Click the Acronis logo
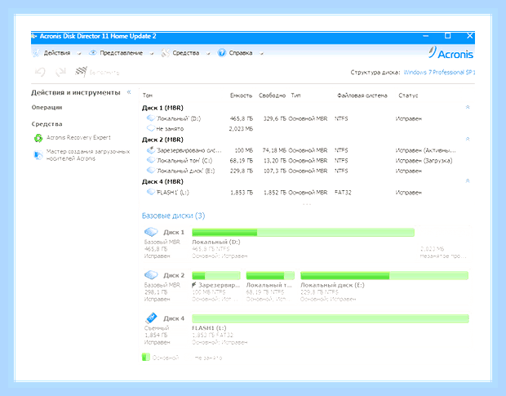The width and height of the screenshot is (506, 396). [x=451, y=52]
